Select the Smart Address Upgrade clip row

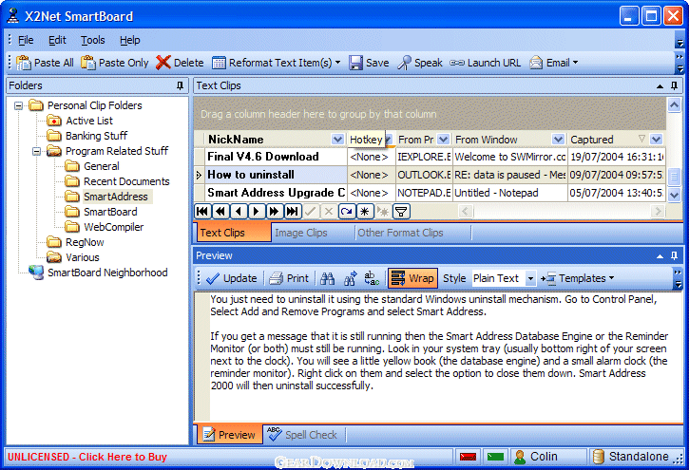tap(430, 193)
